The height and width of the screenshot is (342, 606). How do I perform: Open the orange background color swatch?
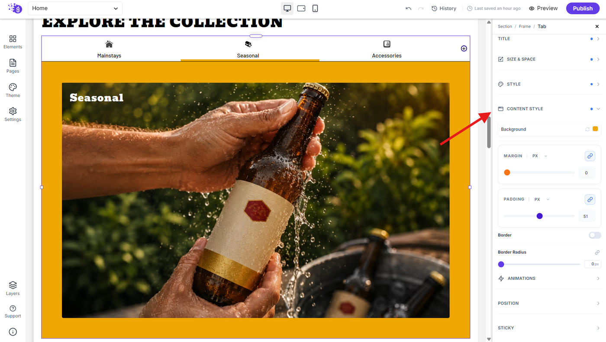point(595,129)
